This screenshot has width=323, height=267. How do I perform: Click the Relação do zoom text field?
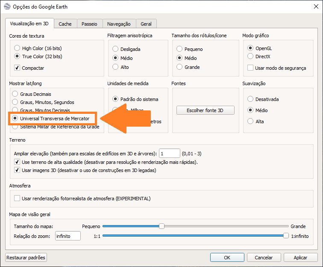68,236
